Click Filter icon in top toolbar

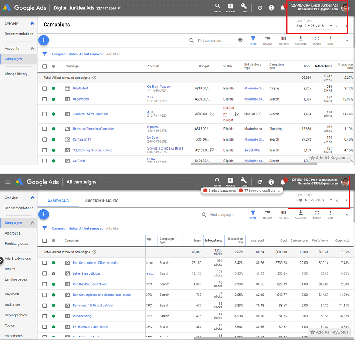coord(253,40)
